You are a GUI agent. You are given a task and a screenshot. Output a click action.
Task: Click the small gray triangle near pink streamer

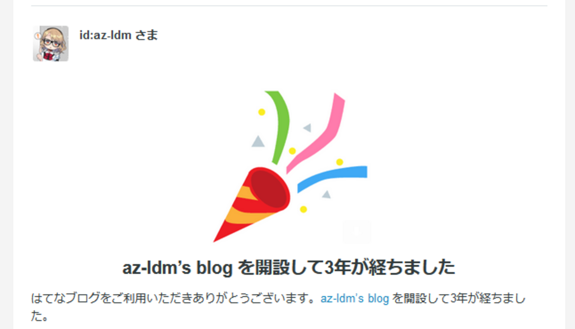point(307,128)
